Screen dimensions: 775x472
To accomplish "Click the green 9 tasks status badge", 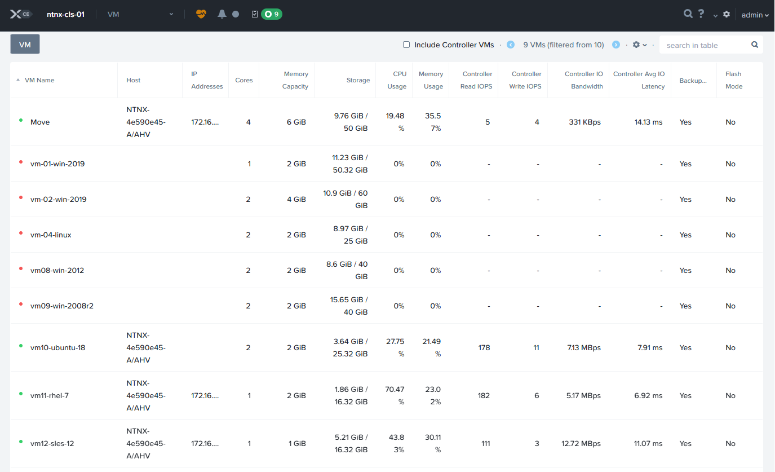I will (271, 14).
